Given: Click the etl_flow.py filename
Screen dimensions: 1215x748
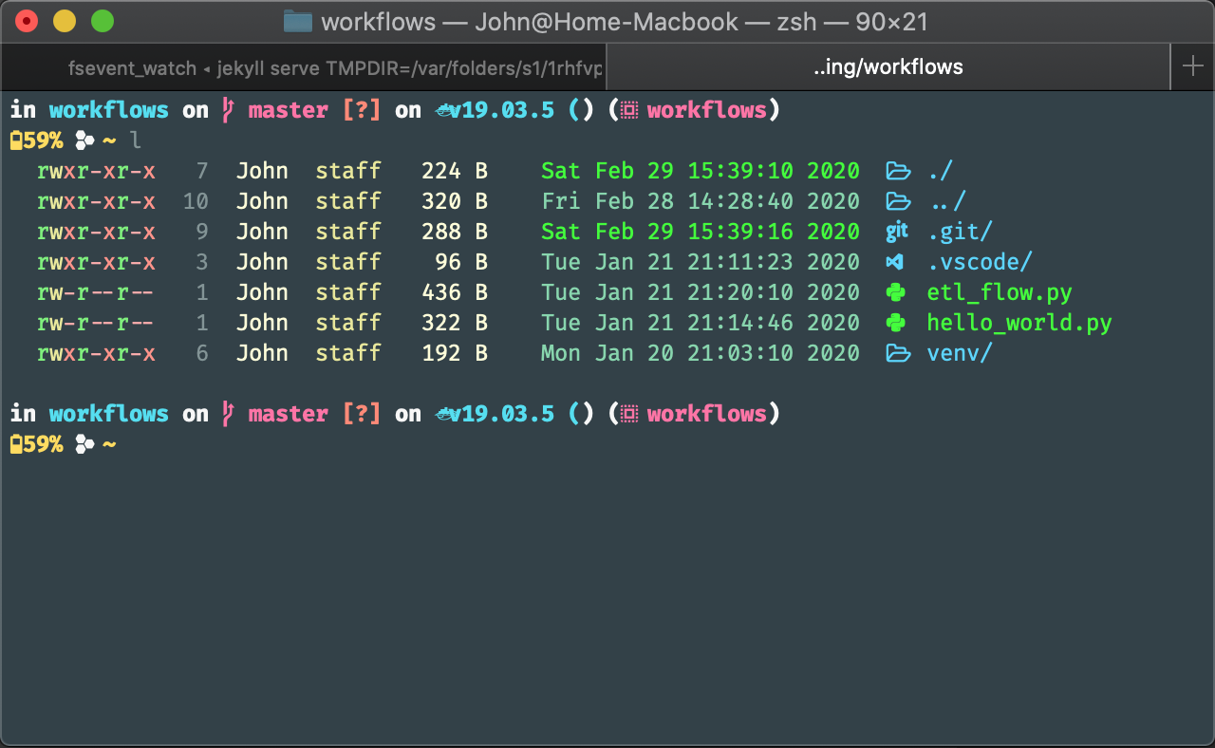Looking at the screenshot, I should [x=999, y=292].
